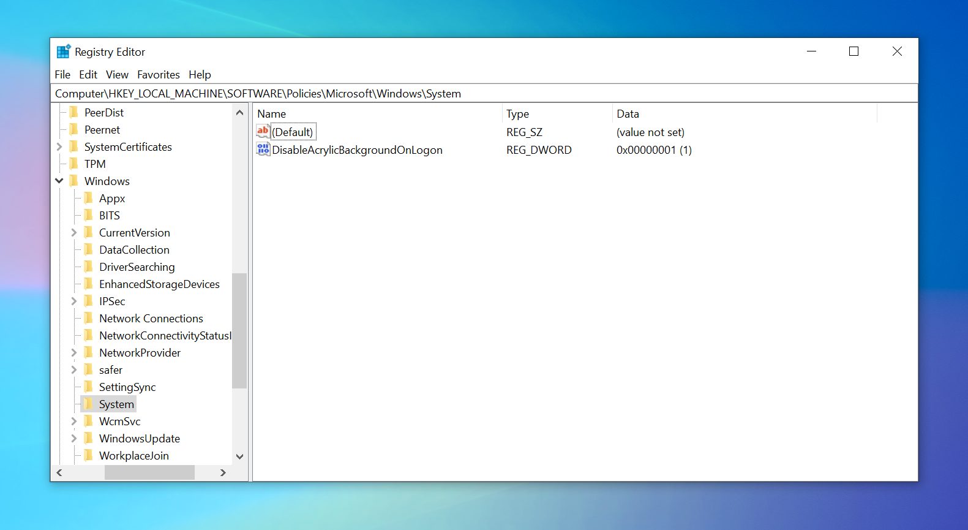
Task: Click the CurrentVersion folder icon
Action: (x=89, y=232)
